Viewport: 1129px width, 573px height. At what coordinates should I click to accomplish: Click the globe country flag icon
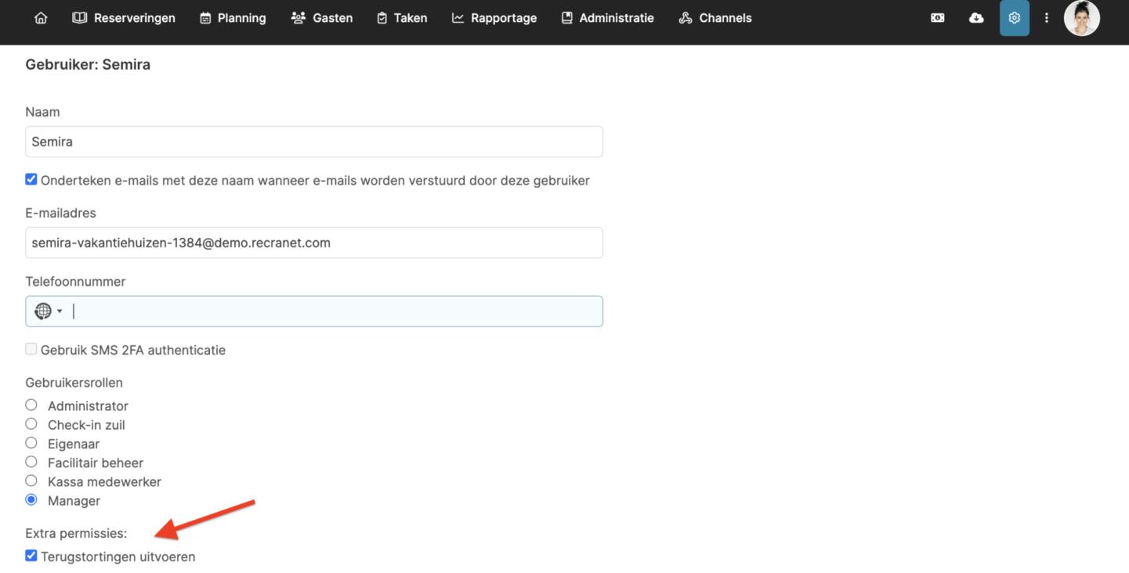click(43, 312)
